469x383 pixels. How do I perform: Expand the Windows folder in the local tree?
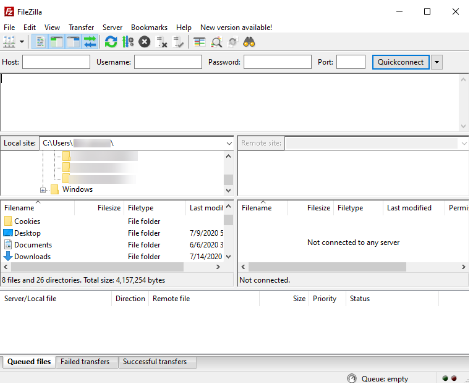point(42,189)
